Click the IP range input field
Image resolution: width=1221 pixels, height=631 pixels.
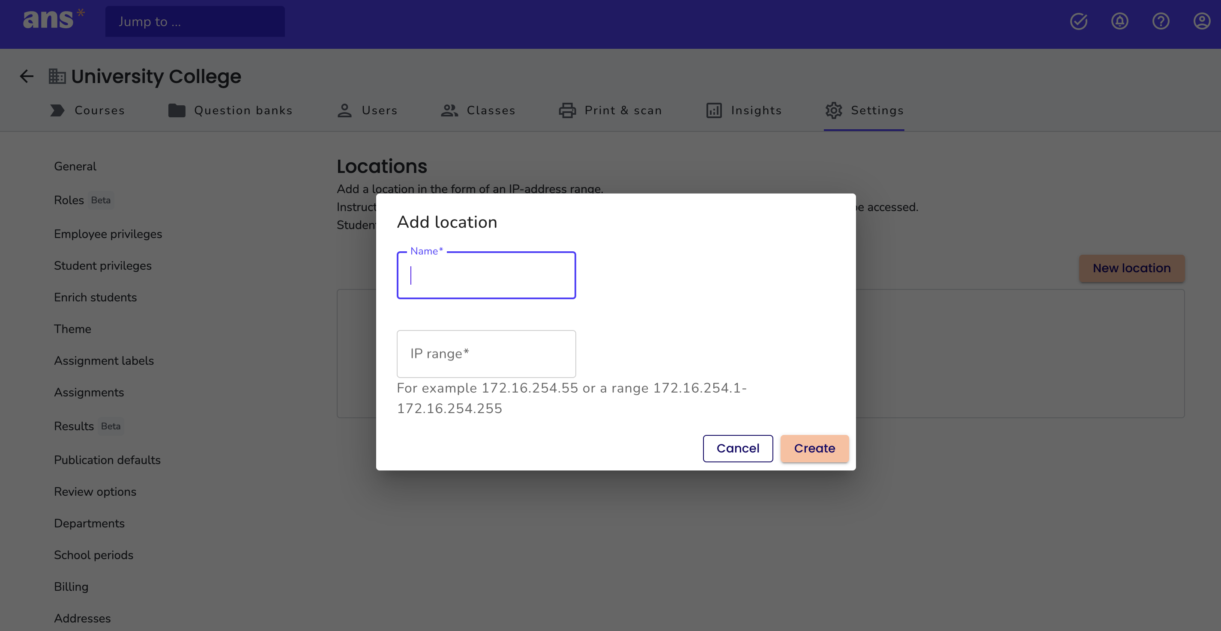(486, 354)
